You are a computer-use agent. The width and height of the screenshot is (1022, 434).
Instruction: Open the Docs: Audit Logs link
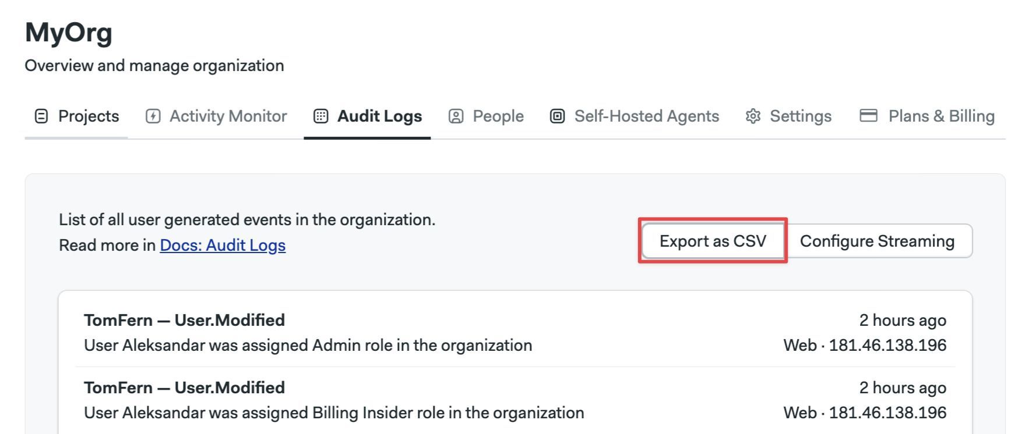pyautogui.click(x=223, y=246)
